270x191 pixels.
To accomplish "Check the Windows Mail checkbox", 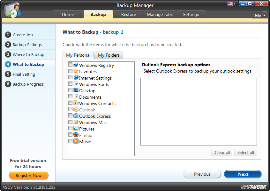I will coord(71,122).
